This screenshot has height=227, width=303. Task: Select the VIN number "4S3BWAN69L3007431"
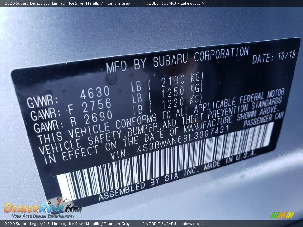point(183,139)
